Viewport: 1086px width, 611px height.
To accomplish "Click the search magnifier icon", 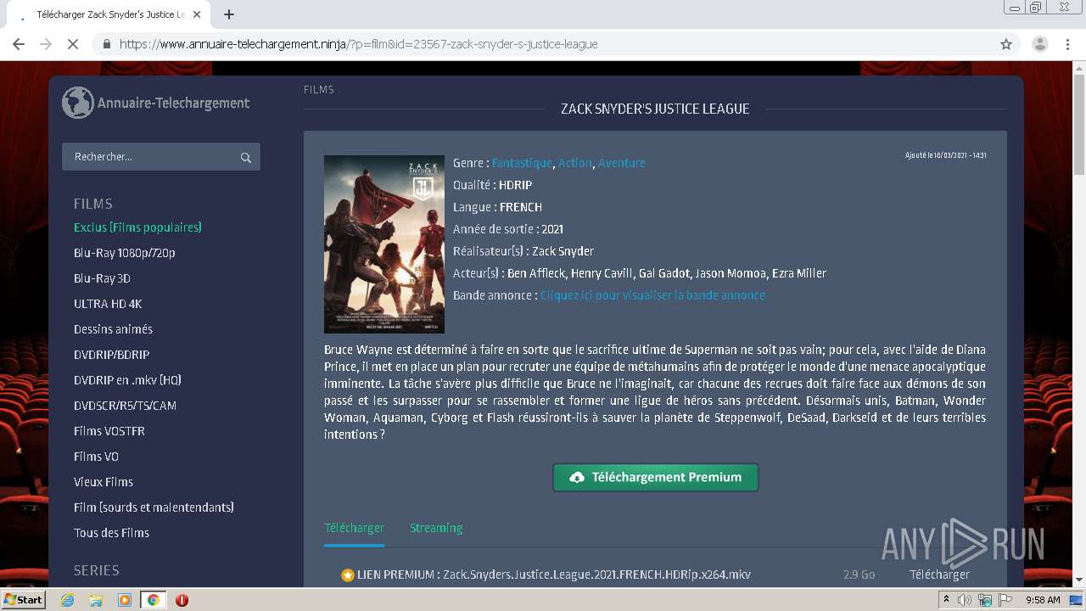I will (245, 157).
